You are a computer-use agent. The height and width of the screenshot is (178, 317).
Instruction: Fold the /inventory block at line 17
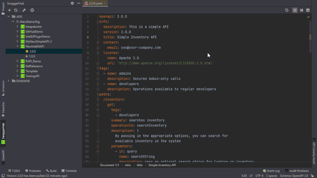pyautogui.click(x=98, y=100)
